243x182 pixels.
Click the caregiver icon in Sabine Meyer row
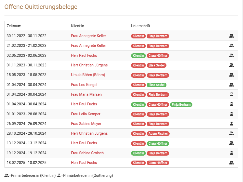coord(231,124)
